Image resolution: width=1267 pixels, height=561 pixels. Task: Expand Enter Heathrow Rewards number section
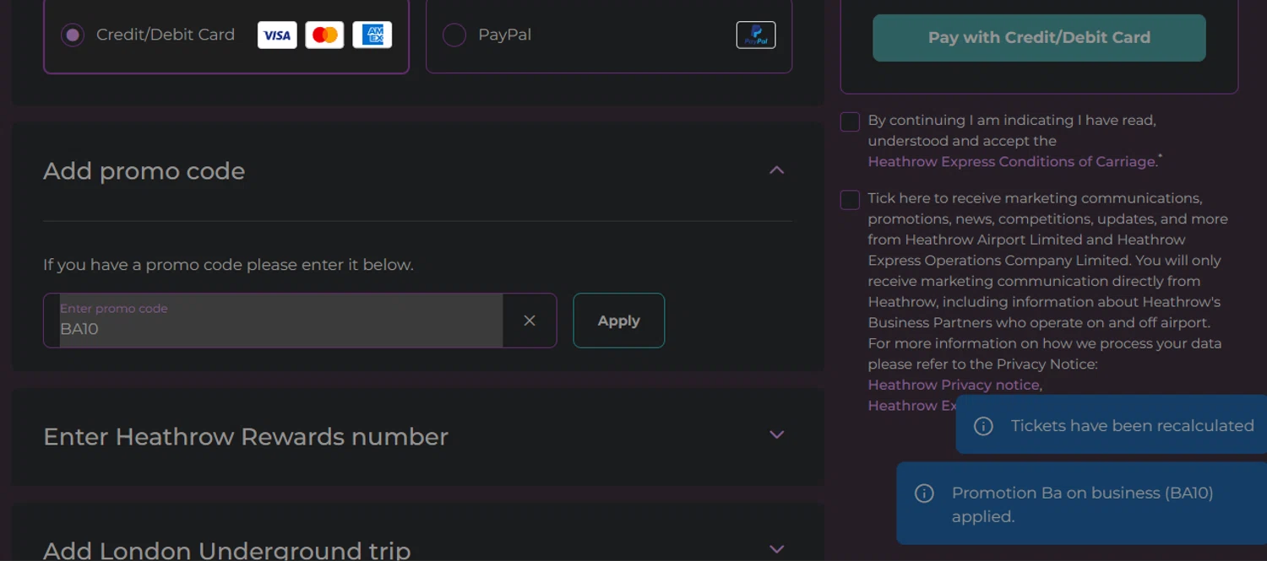(777, 435)
